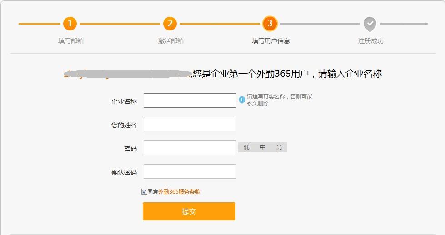Click the step 1 circle icon
This screenshot has height=235, width=445.
70,23
